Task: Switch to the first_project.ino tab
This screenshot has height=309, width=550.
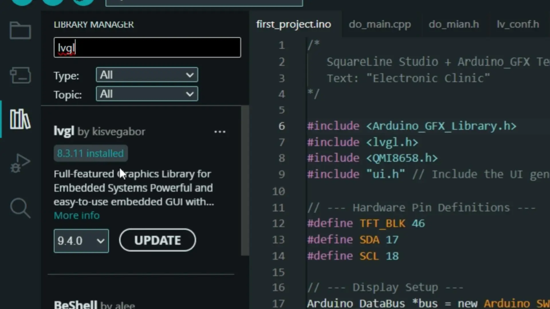Action: [x=294, y=24]
